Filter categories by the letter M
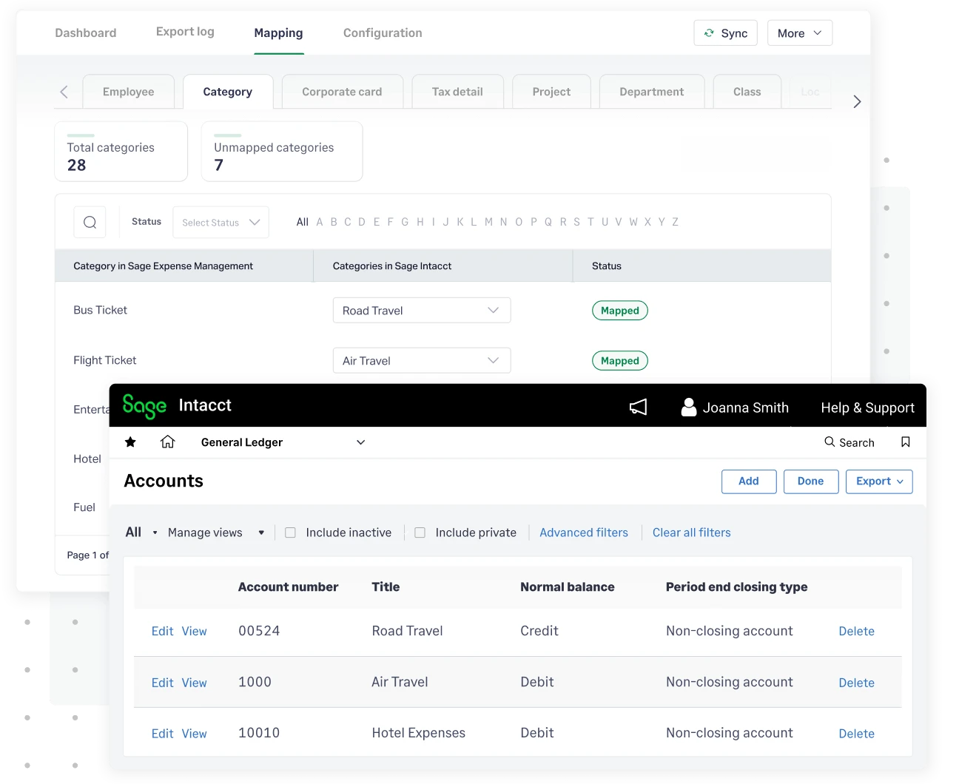Viewport: 959px width, 784px height. click(488, 222)
